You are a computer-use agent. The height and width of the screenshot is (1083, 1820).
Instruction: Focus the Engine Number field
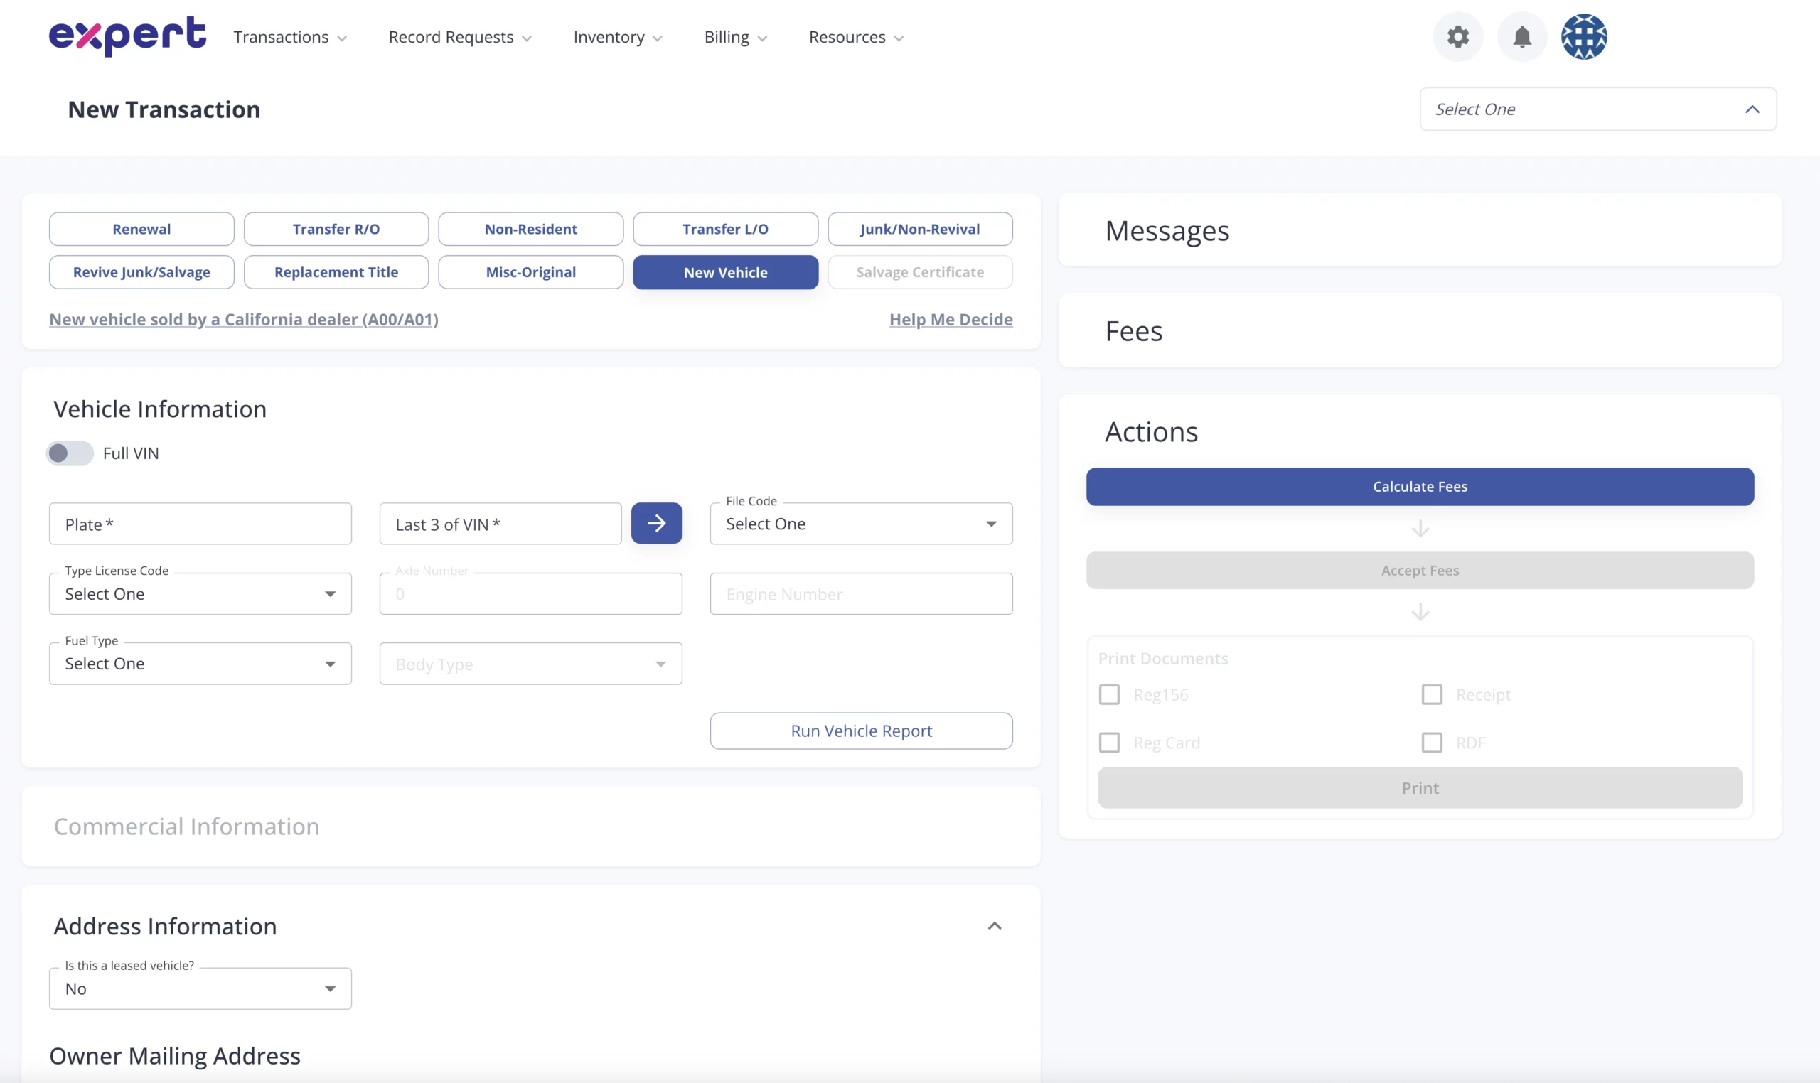861,593
